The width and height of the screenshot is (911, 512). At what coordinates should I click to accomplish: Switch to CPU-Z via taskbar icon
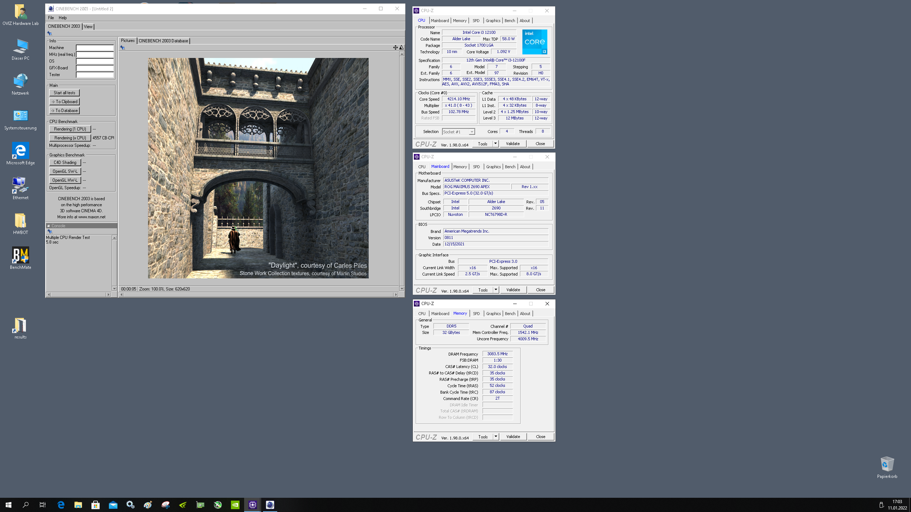253,505
